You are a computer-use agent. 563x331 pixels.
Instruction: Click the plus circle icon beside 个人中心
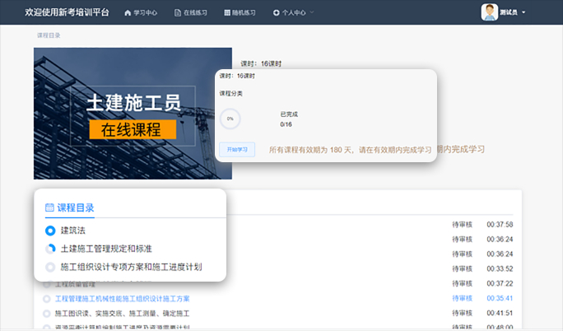[277, 13]
